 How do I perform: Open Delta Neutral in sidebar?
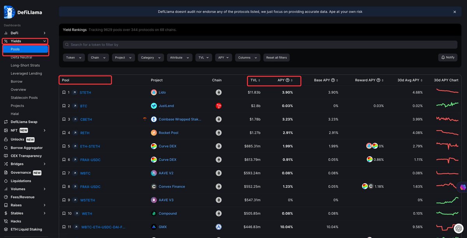[21, 57]
